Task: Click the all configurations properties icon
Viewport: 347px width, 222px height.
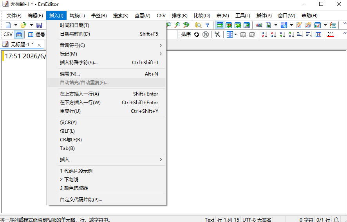Action: point(308,25)
